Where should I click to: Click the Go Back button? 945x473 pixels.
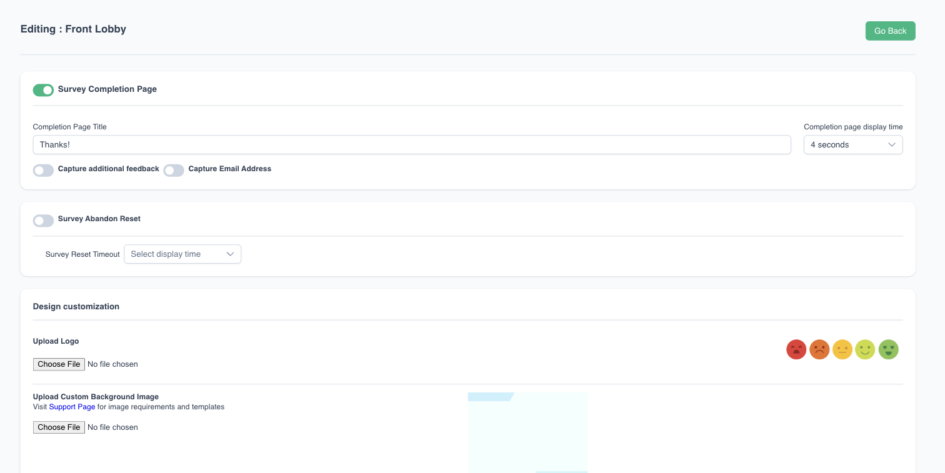coord(890,31)
